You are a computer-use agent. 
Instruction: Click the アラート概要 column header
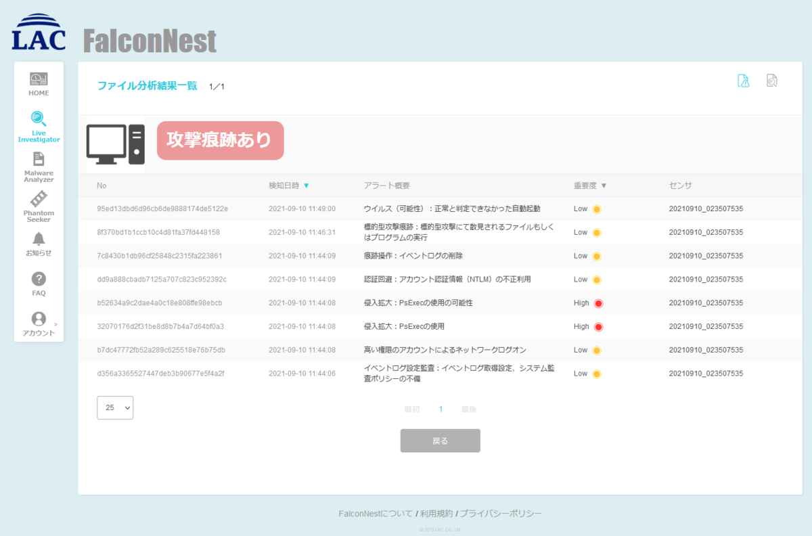386,185
